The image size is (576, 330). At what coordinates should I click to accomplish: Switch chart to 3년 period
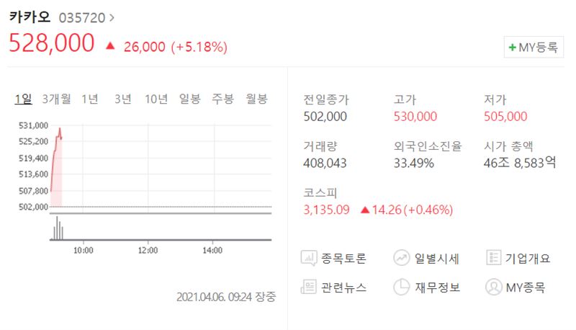tap(122, 99)
